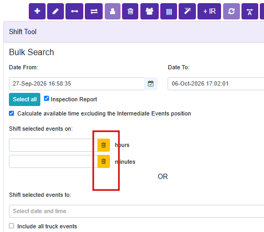
Task: Click the Date To label
Action: tap(179, 67)
